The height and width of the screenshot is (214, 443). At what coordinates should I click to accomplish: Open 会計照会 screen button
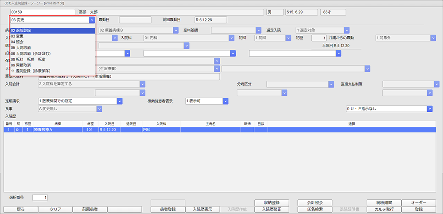315,203
